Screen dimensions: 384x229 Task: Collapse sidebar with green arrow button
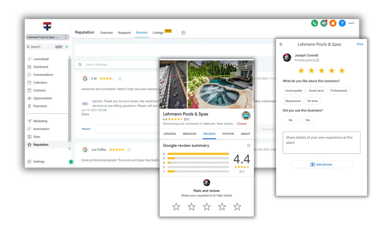coord(71,162)
